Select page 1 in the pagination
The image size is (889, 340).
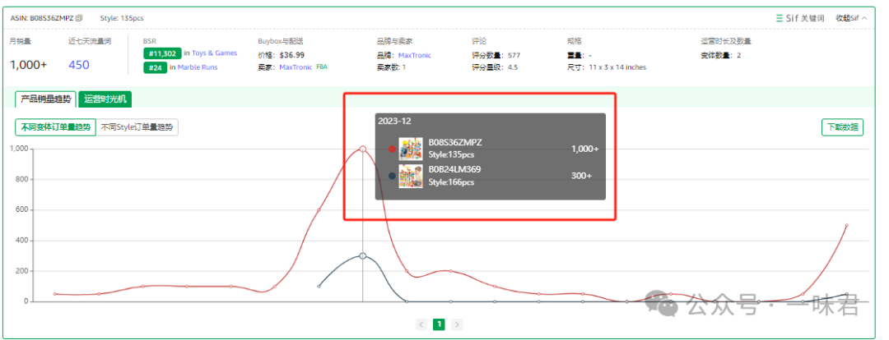pyautogui.click(x=440, y=324)
